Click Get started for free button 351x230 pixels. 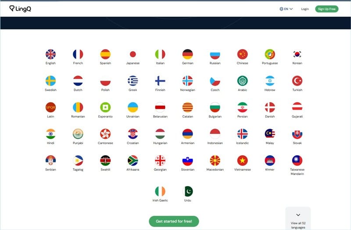tap(174, 221)
